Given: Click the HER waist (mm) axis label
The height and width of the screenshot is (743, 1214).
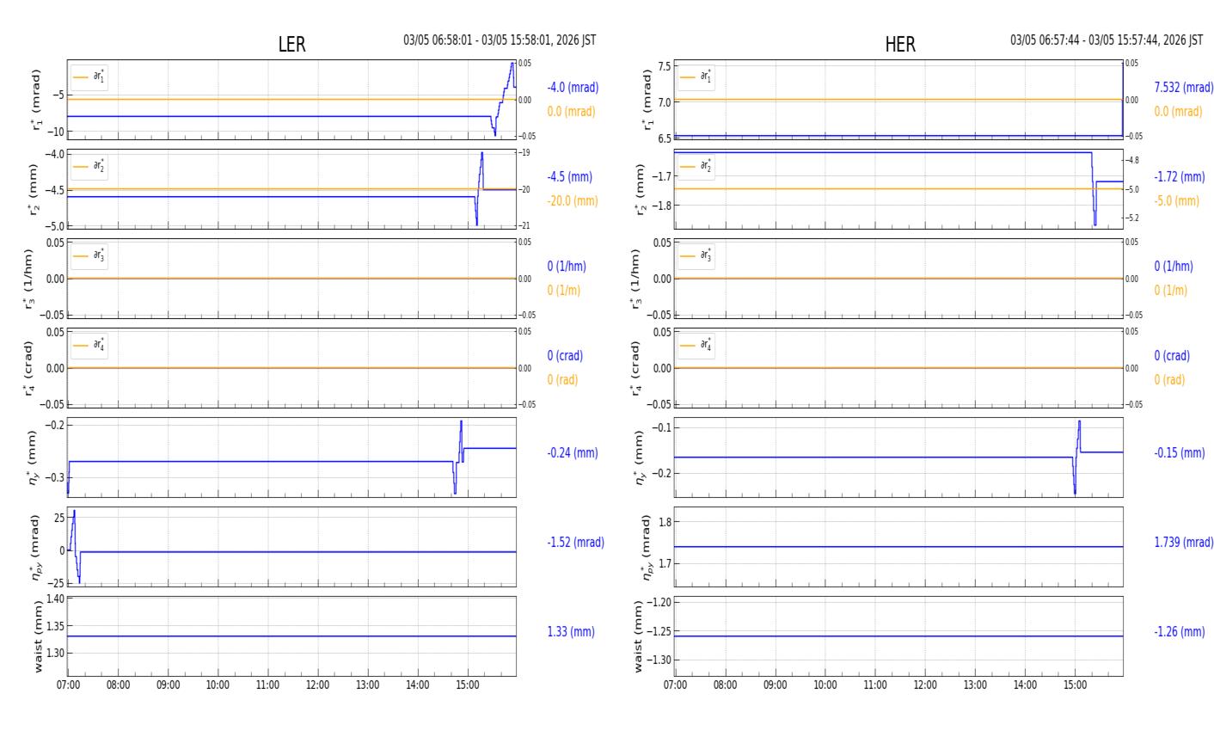Looking at the screenshot, I should tap(639, 636).
